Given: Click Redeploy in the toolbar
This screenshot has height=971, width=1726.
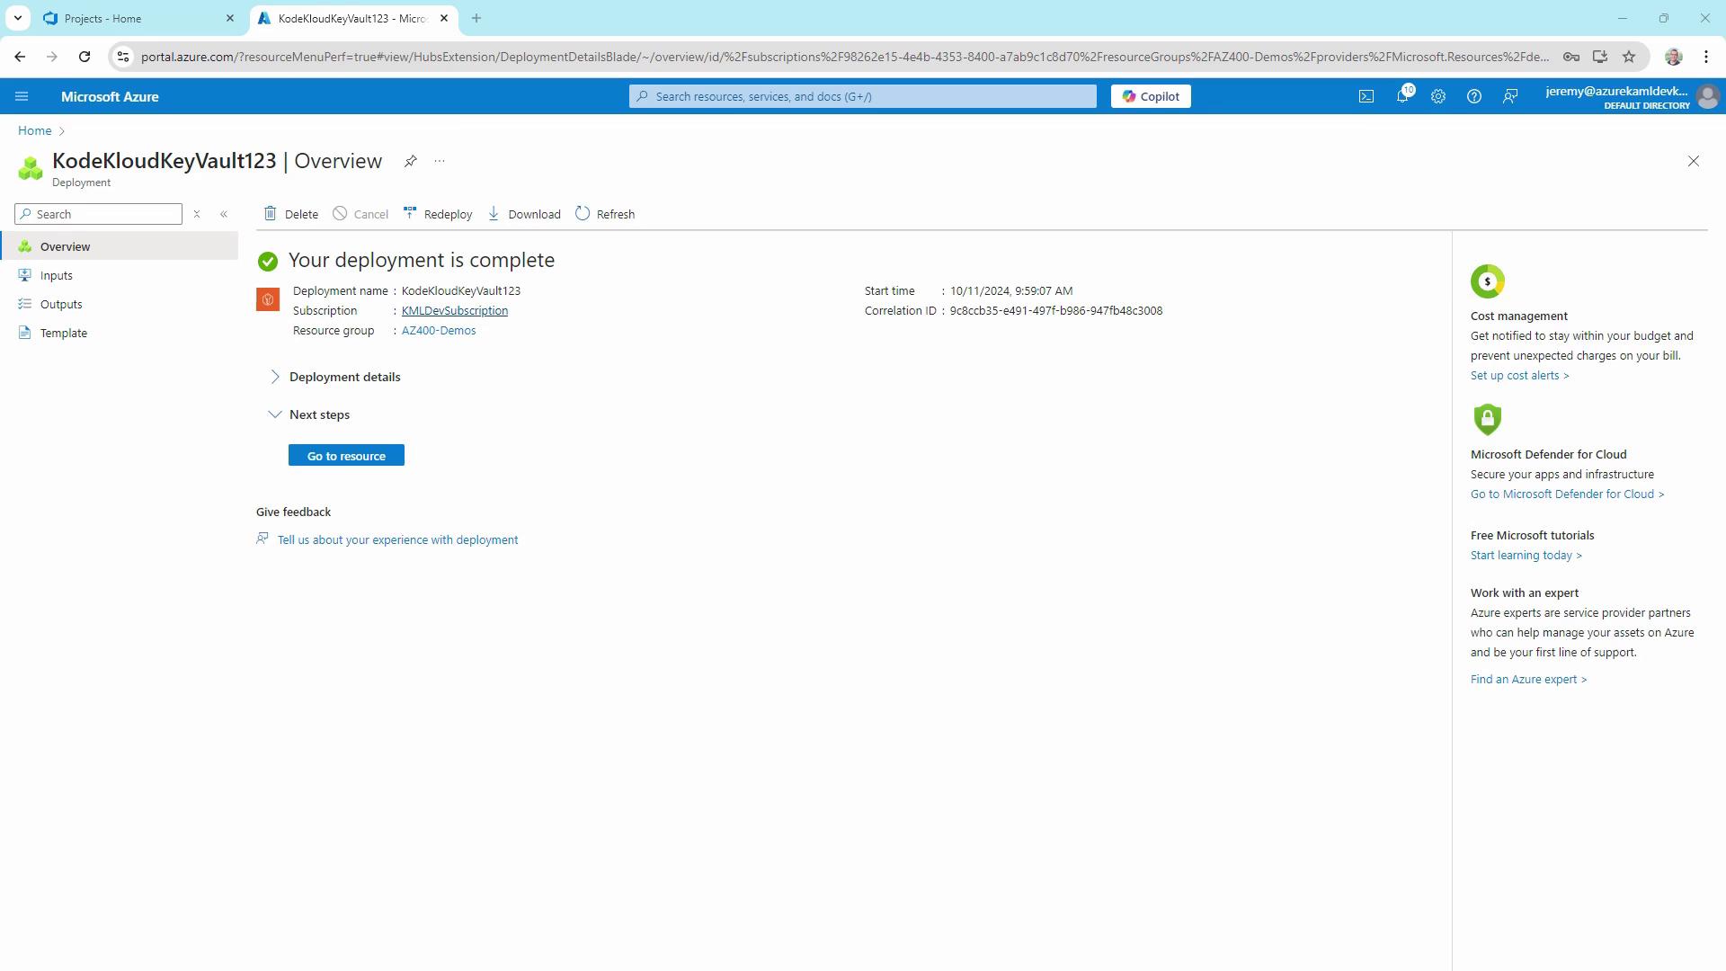Looking at the screenshot, I should pos(438,214).
